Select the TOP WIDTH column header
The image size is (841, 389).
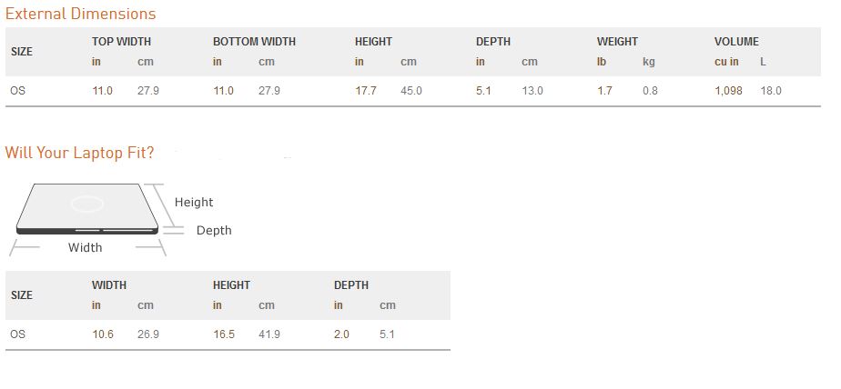tap(121, 41)
